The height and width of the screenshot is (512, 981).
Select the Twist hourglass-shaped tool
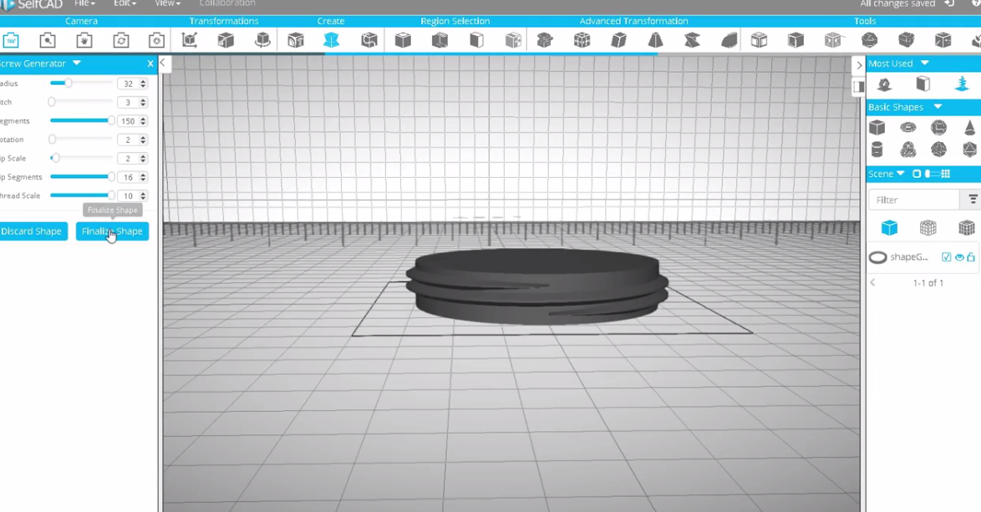tap(692, 41)
